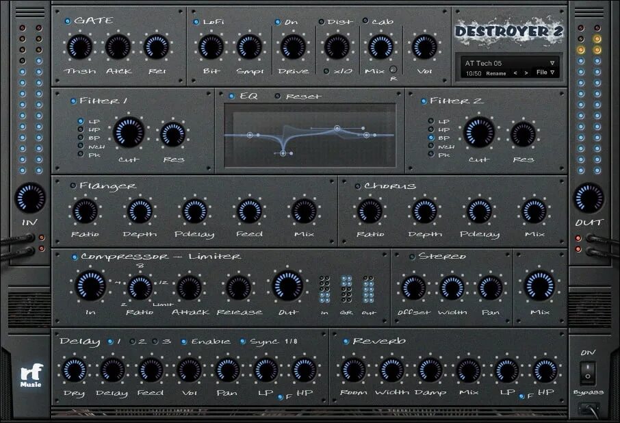The image size is (620, 423).
Task: Click the Flanger Feed knob
Action: point(249,210)
